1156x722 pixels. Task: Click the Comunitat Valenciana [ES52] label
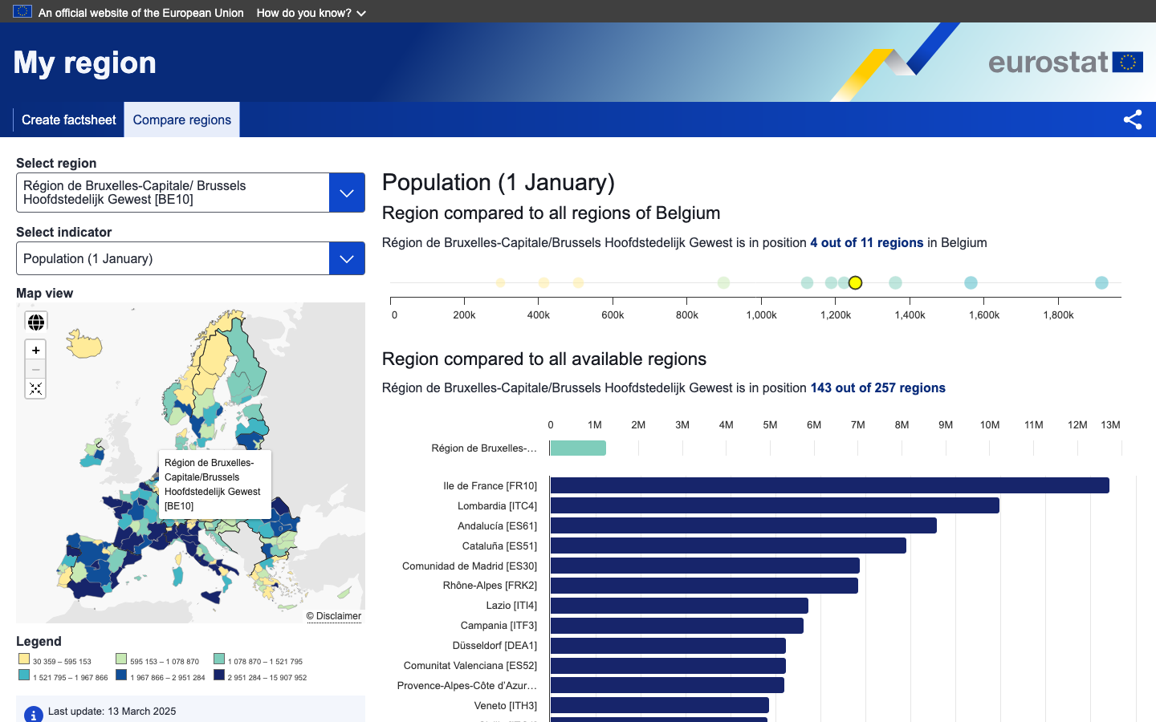pyautogui.click(x=470, y=666)
